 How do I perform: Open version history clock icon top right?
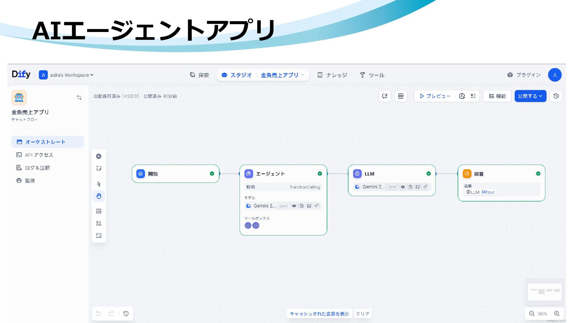tap(556, 96)
